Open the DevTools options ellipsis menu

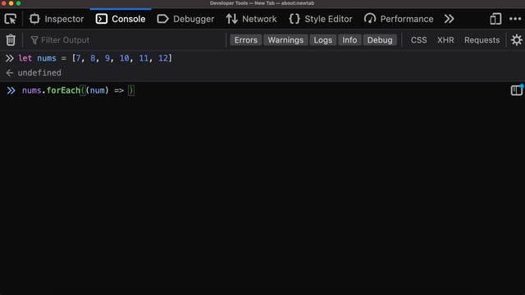[x=515, y=19]
